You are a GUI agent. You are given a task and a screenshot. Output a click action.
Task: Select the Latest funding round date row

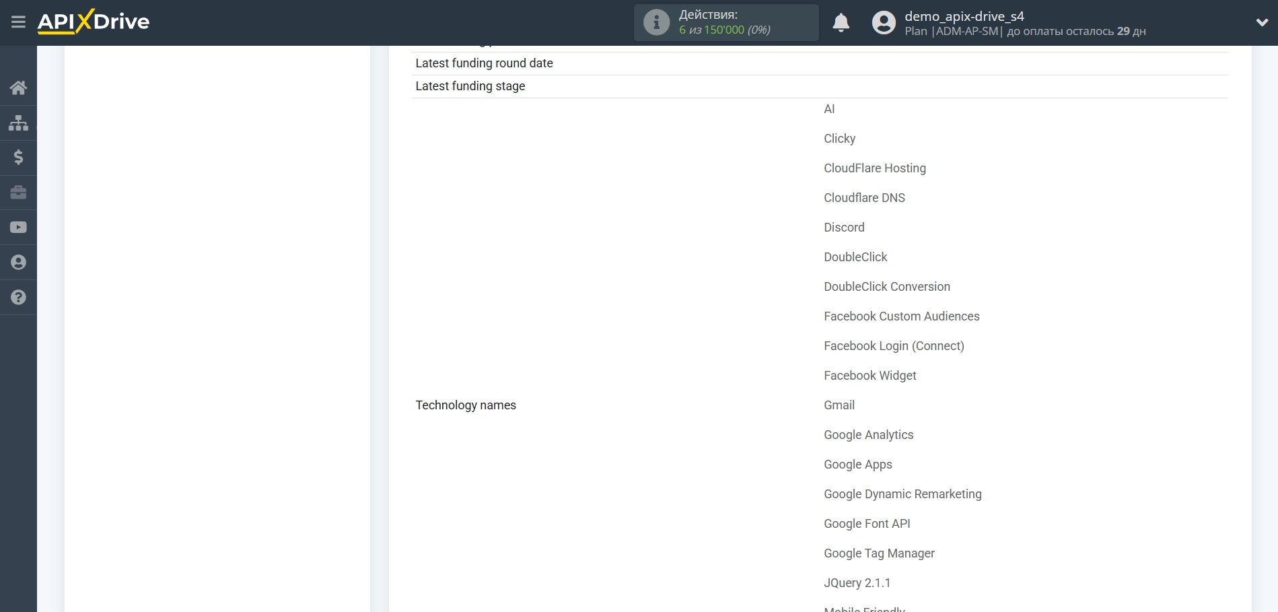(x=484, y=63)
